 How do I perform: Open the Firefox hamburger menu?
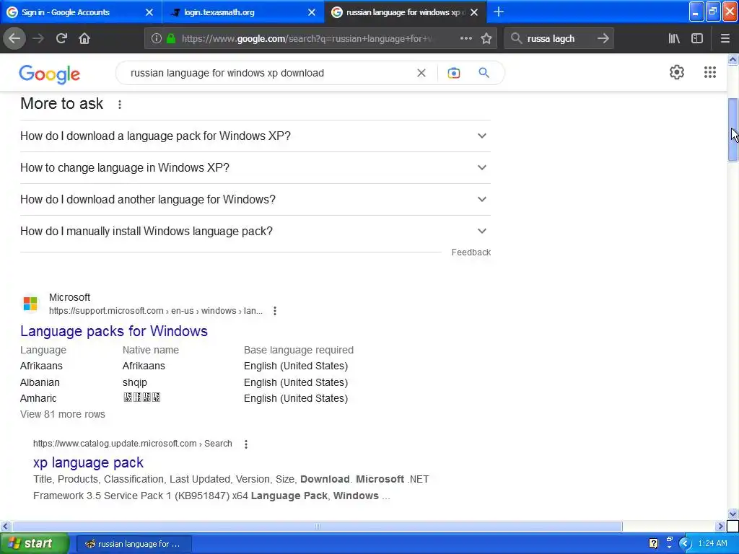[x=725, y=39]
